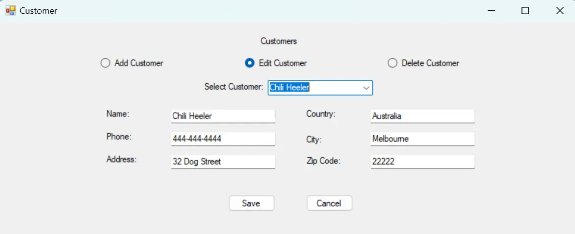Screen dimensions: 575x234
Task: Select the Delete Customer radio button
Action: (x=423, y=63)
